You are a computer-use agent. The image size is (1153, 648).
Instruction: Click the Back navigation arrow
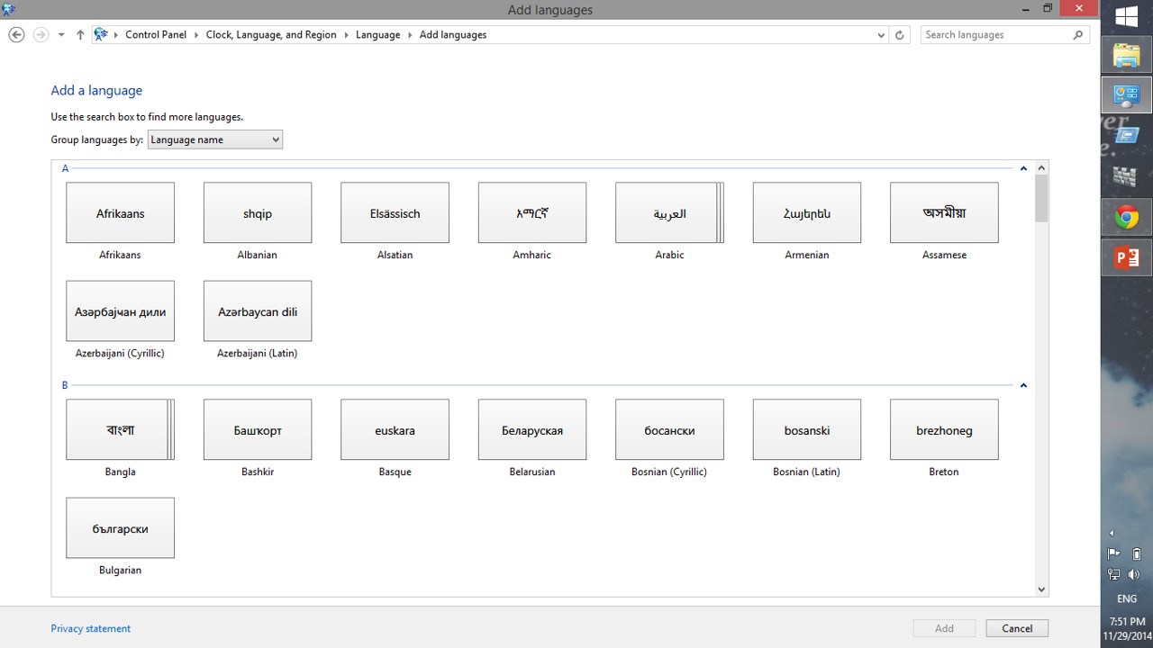[16, 35]
